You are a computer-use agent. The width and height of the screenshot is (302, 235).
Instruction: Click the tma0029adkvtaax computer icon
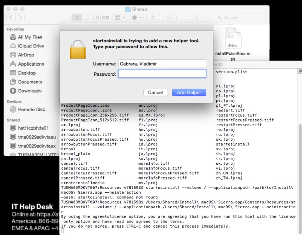(13, 146)
